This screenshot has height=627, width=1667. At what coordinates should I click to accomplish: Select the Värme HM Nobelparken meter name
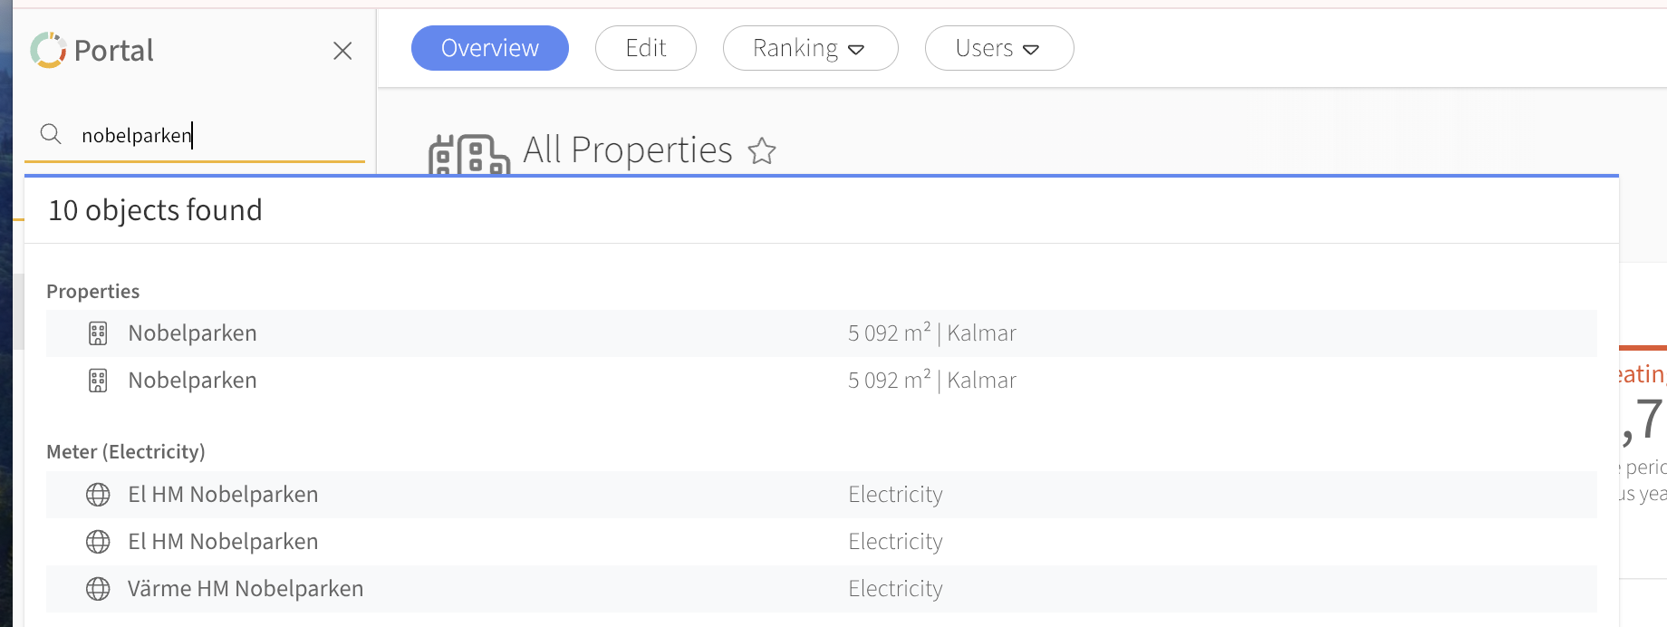[x=245, y=589]
